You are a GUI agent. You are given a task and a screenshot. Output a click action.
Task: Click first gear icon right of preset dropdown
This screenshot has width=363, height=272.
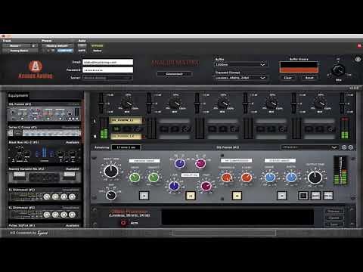pyautogui.click(x=344, y=147)
